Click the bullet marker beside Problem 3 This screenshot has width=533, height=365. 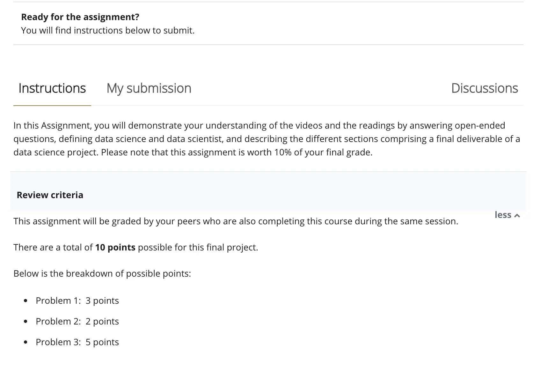(x=26, y=342)
